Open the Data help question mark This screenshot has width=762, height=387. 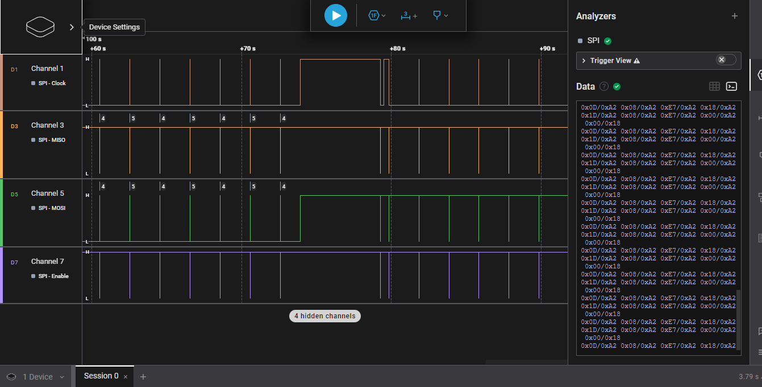[x=604, y=86]
